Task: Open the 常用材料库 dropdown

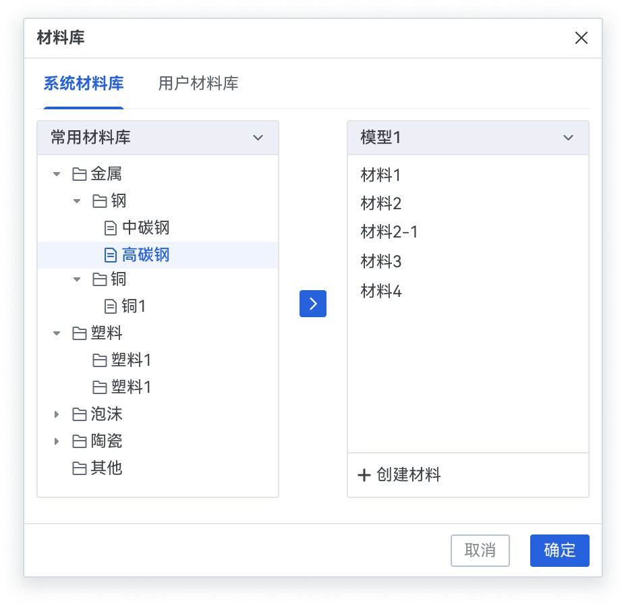Action: tap(257, 137)
